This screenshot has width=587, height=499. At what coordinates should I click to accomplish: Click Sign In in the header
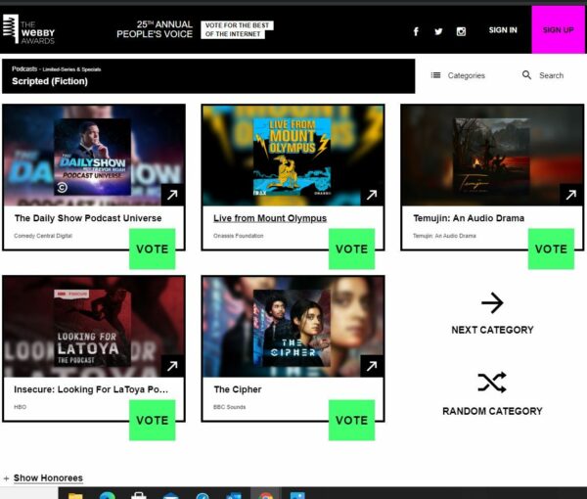click(503, 30)
